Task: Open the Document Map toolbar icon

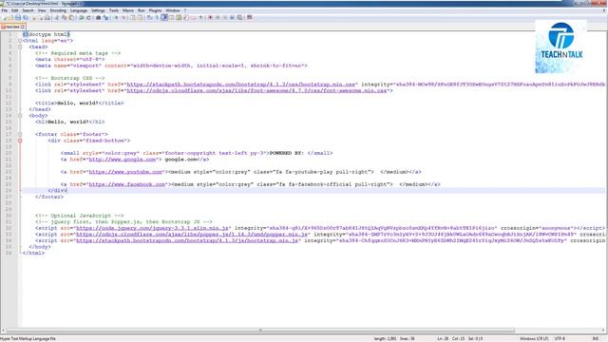Action: pyautogui.click(x=179, y=17)
